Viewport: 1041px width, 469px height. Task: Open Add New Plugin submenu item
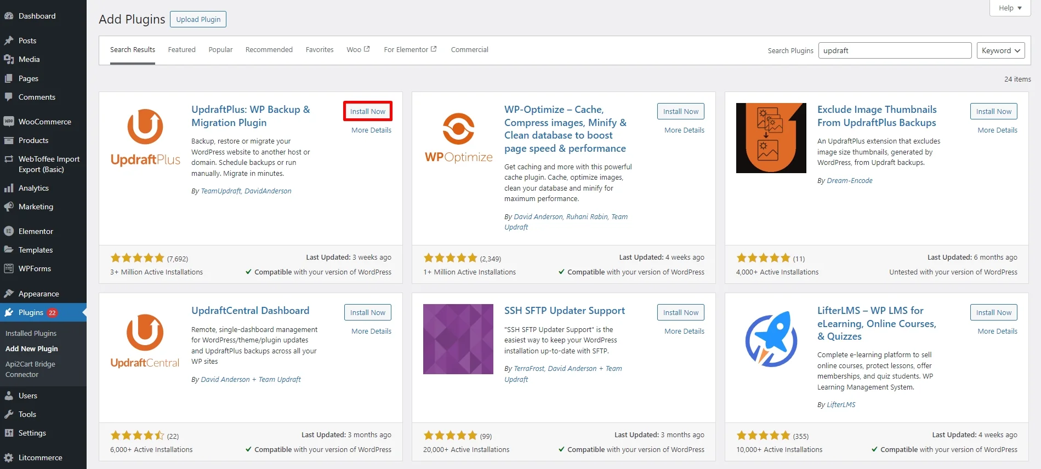click(x=31, y=348)
